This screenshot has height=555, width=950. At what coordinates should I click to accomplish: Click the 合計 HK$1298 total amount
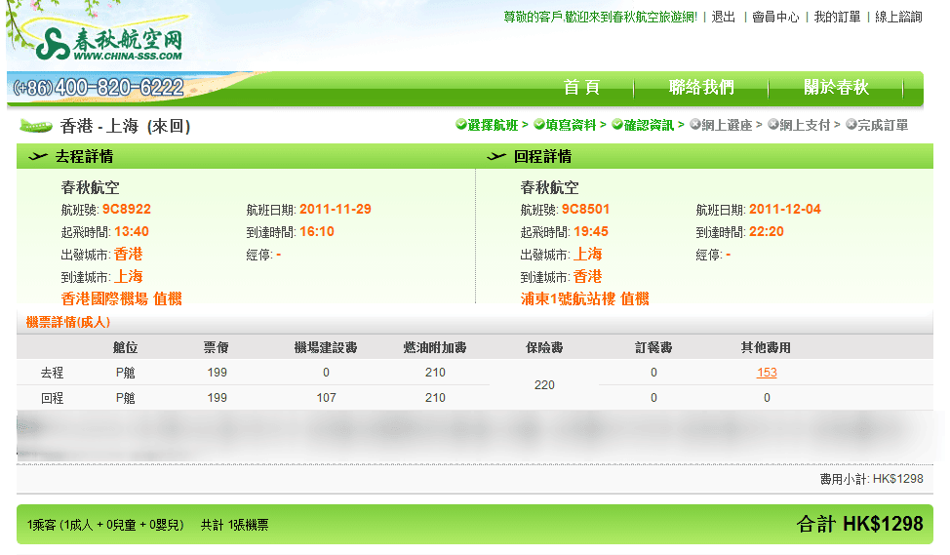click(859, 525)
